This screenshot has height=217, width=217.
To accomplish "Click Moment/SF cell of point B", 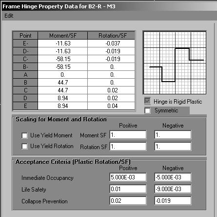I will (x=63, y=83).
